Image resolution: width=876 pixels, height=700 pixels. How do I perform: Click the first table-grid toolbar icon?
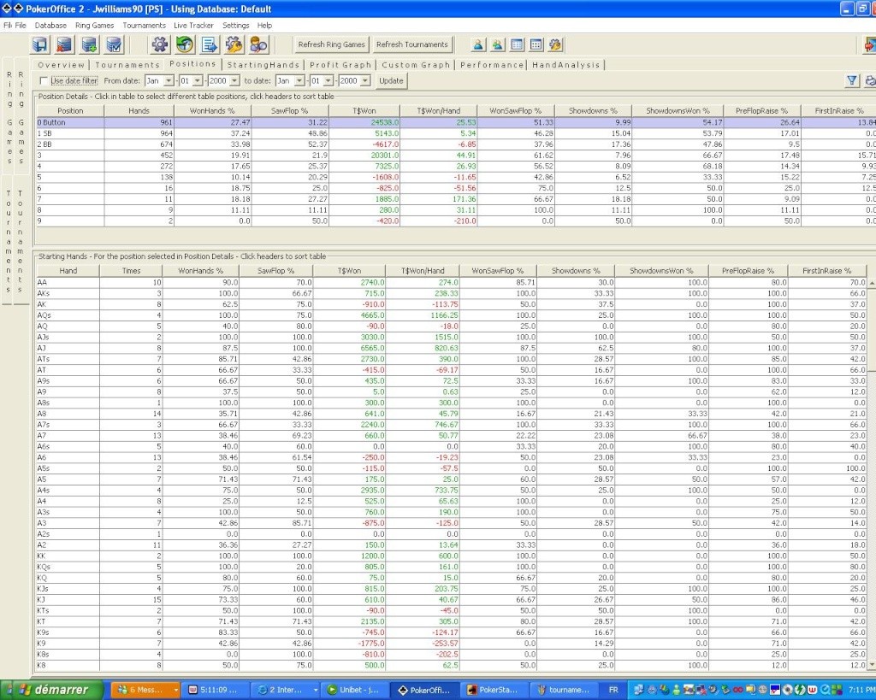[x=517, y=44]
